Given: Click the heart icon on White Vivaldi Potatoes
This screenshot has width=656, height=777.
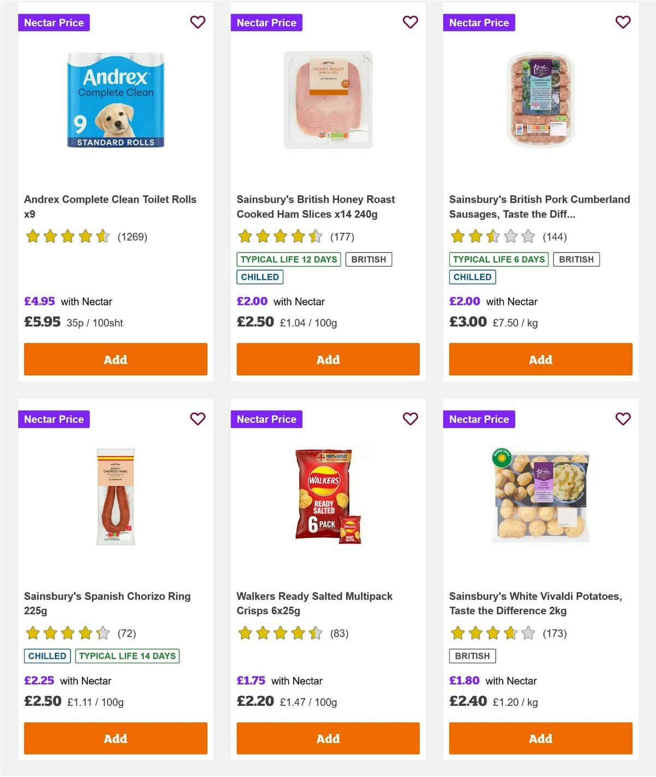Looking at the screenshot, I should (623, 419).
